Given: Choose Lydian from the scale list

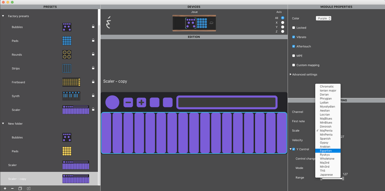Looking at the screenshot, I should coord(328,103).
